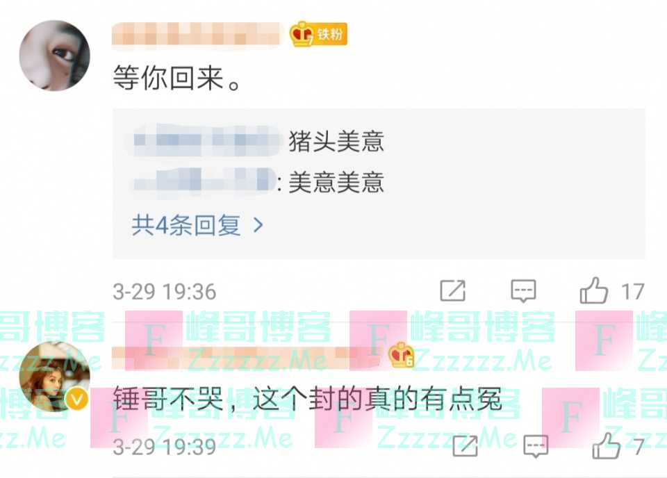Repost the 3-29 19:36 comment
Viewport: 667px width, 478px height.
tap(452, 291)
